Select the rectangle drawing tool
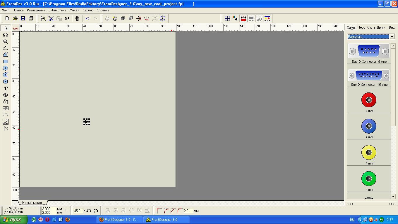The width and height of the screenshot is (398, 224). (6, 62)
